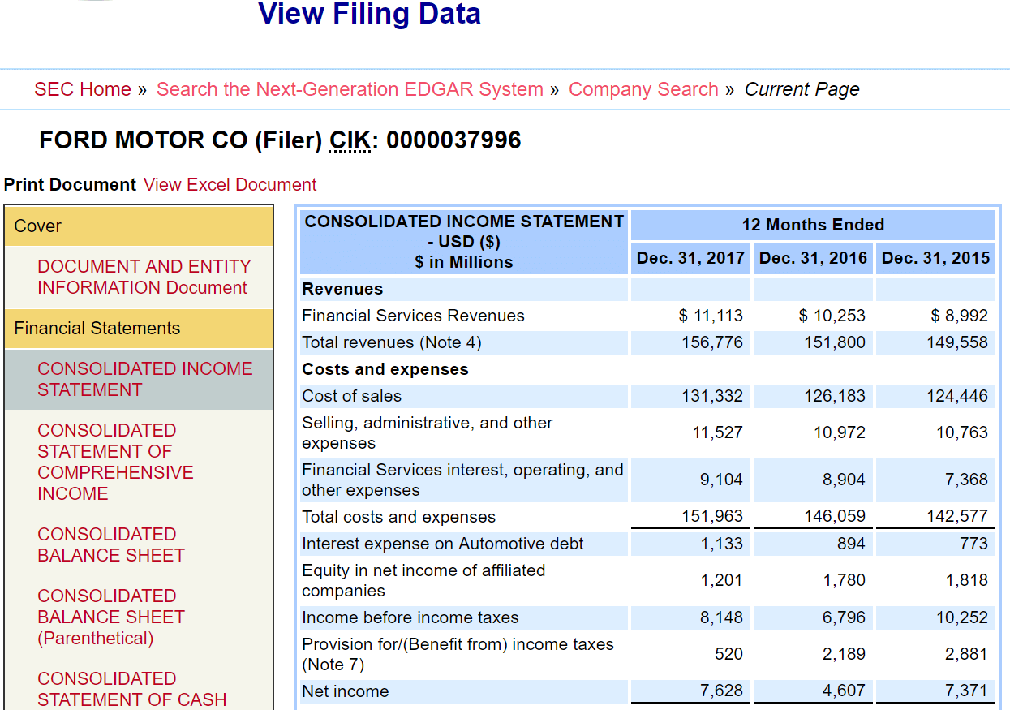1010x710 pixels.
Task: Click the $ 8,992 revenue value
Action: (x=959, y=316)
